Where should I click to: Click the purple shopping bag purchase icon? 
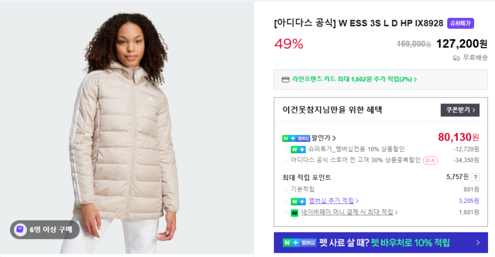point(20,230)
